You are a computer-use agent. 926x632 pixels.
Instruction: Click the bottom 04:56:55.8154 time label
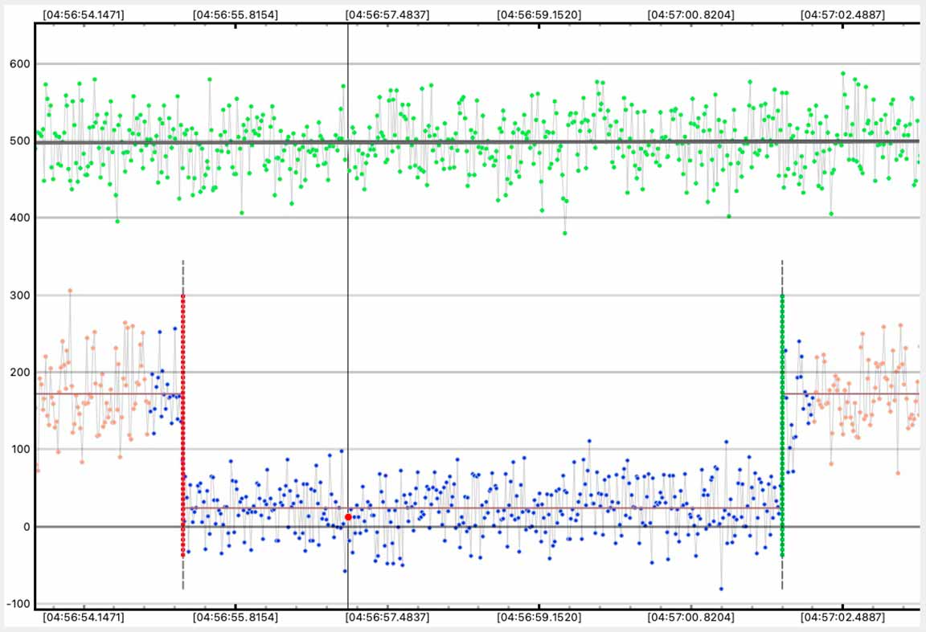(x=236, y=618)
